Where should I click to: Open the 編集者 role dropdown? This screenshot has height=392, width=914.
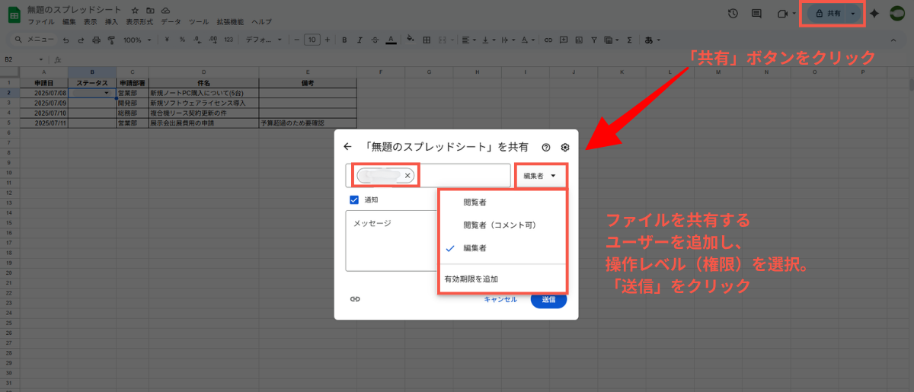(x=540, y=176)
